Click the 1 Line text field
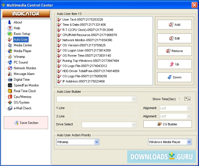 tap(106, 108)
